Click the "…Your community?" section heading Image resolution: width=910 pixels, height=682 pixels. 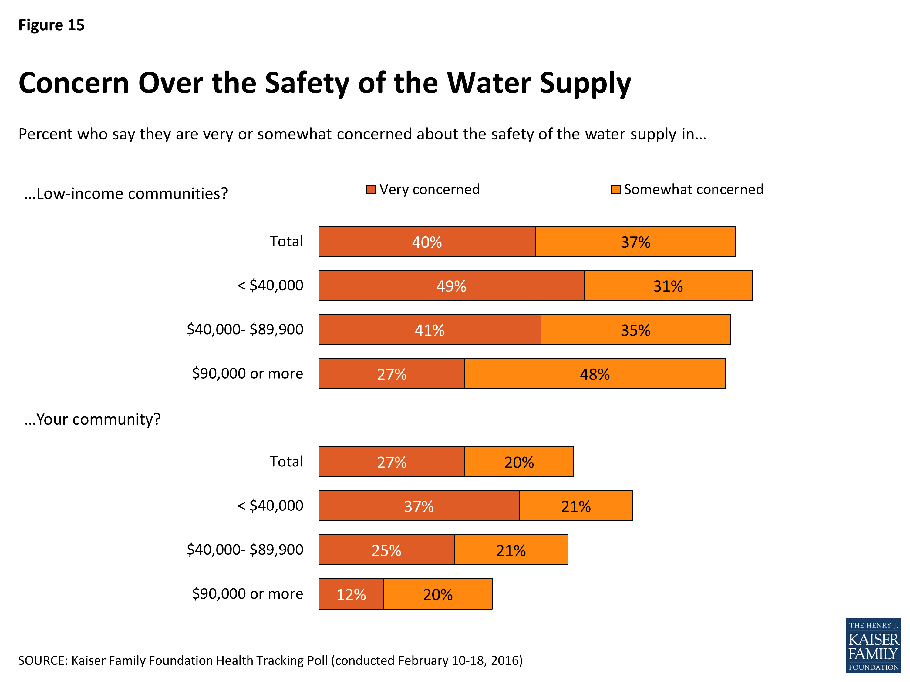click(x=93, y=419)
